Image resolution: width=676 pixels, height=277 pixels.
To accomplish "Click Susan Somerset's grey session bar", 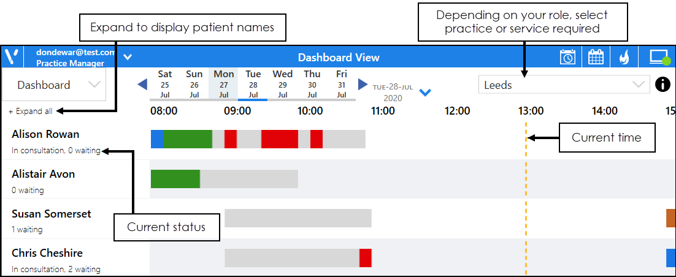I will pos(298,218).
